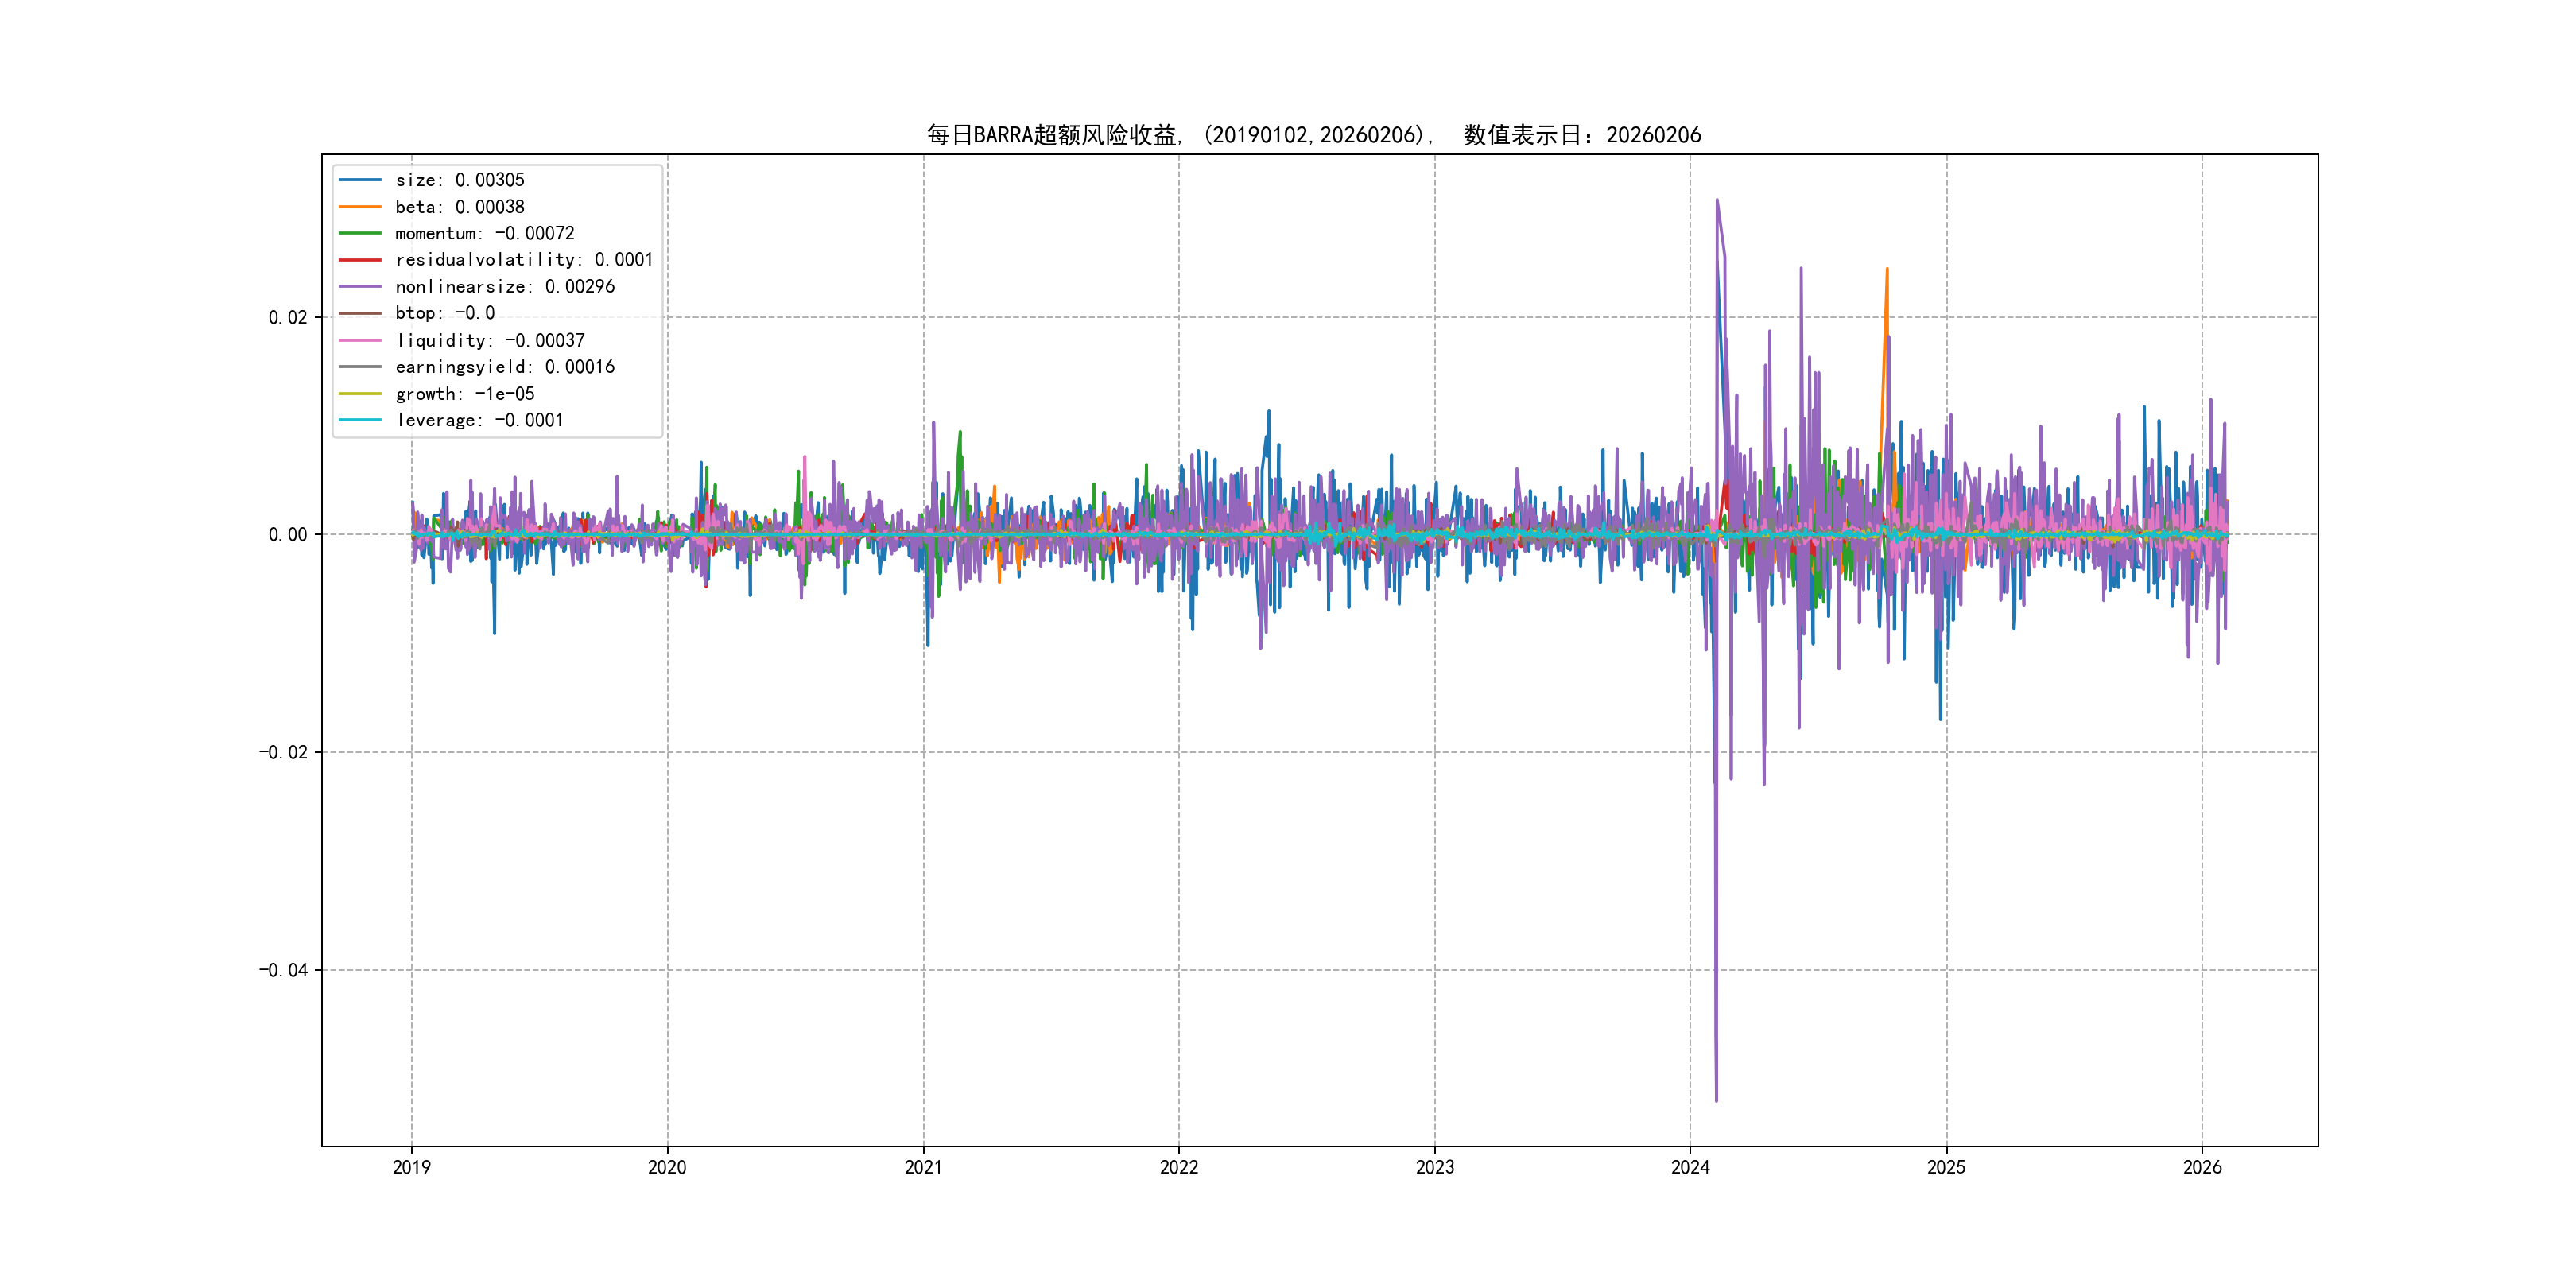Click the orange beta line swatch in legend
2576x1288 pixels.
[360, 207]
